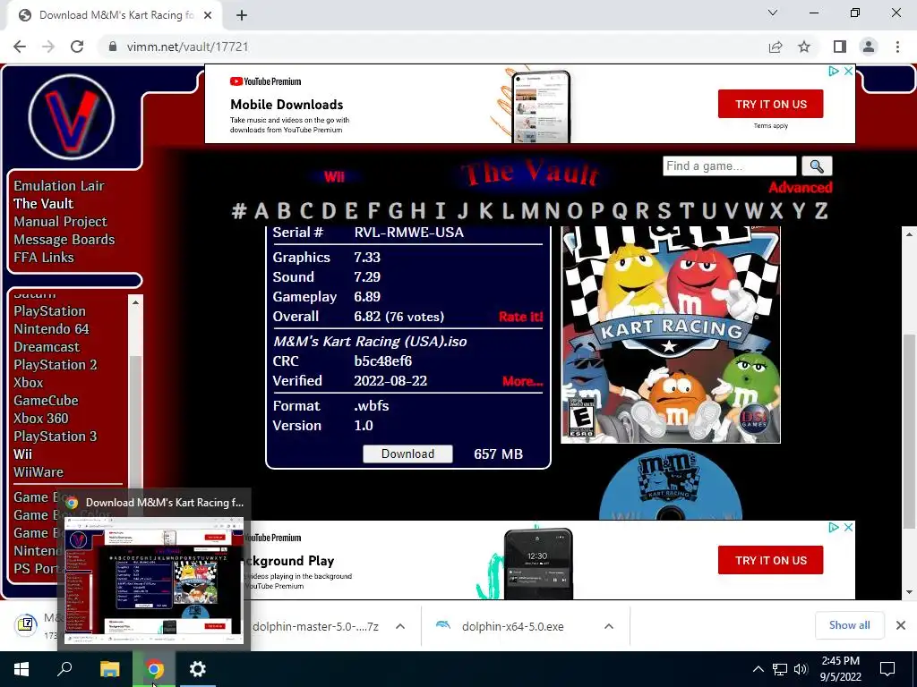Click the Vimm's Lair V logo

72,117
